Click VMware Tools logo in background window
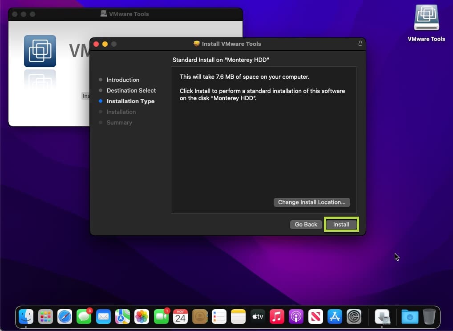 point(40,51)
